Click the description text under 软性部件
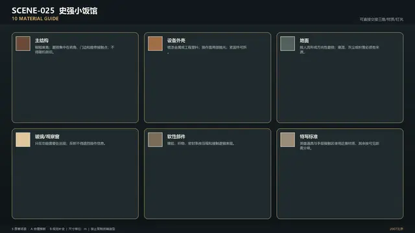The width and height of the screenshot is (415, 233). coord(201,144)
